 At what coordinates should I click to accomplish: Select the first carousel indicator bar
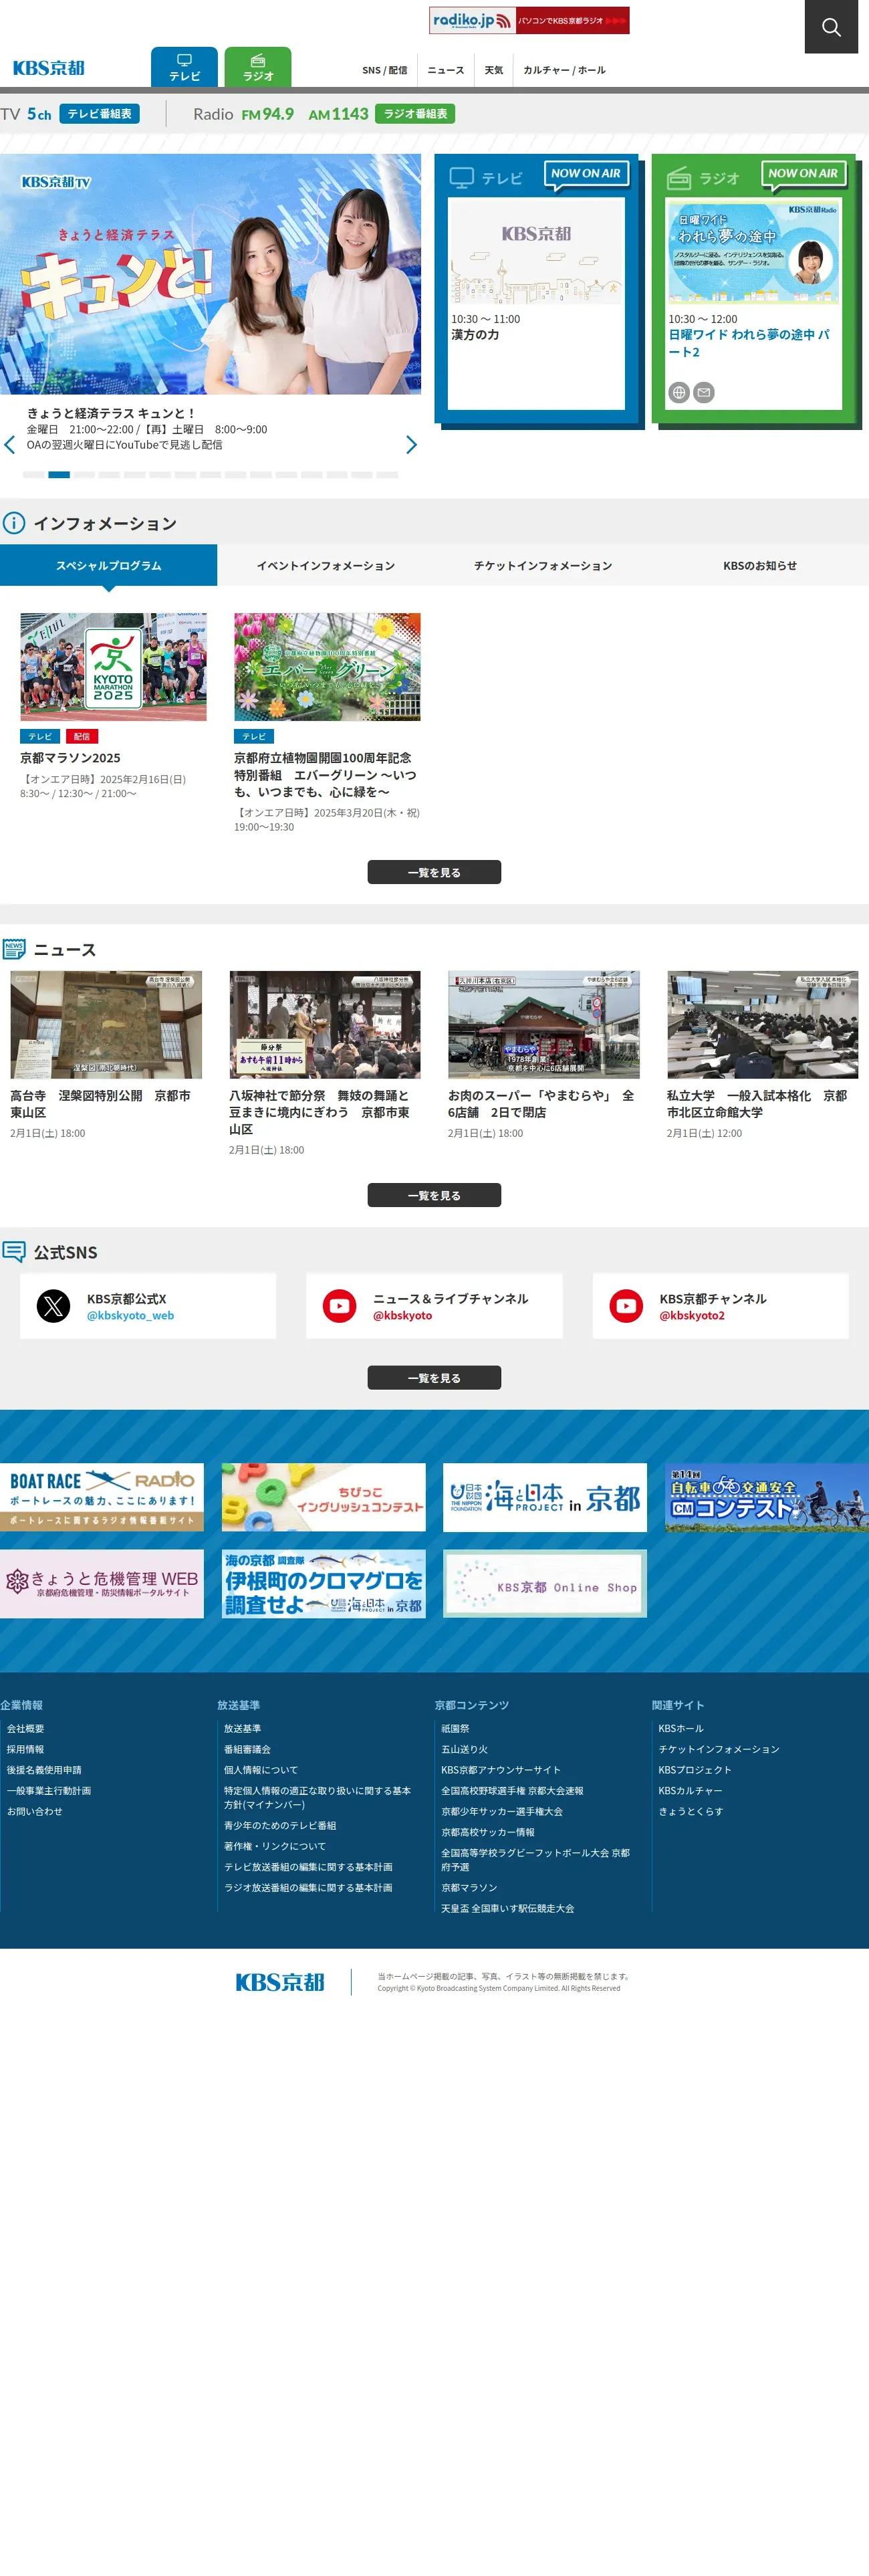pyautogui.click(x=33, y=475)
